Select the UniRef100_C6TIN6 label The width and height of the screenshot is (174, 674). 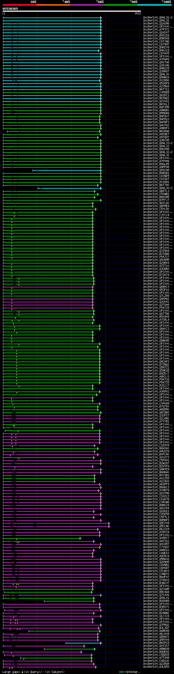pyautogui.click(x=156, y=41)
